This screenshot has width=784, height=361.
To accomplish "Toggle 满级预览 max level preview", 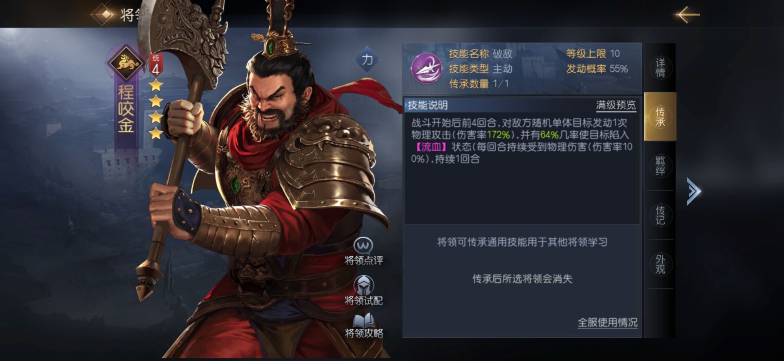I will 616,106.
